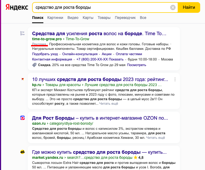This screenshot has height=170, width=205.
Task: Open the time-to-grow.pro domain link
Action: click(x=47, y=39)
